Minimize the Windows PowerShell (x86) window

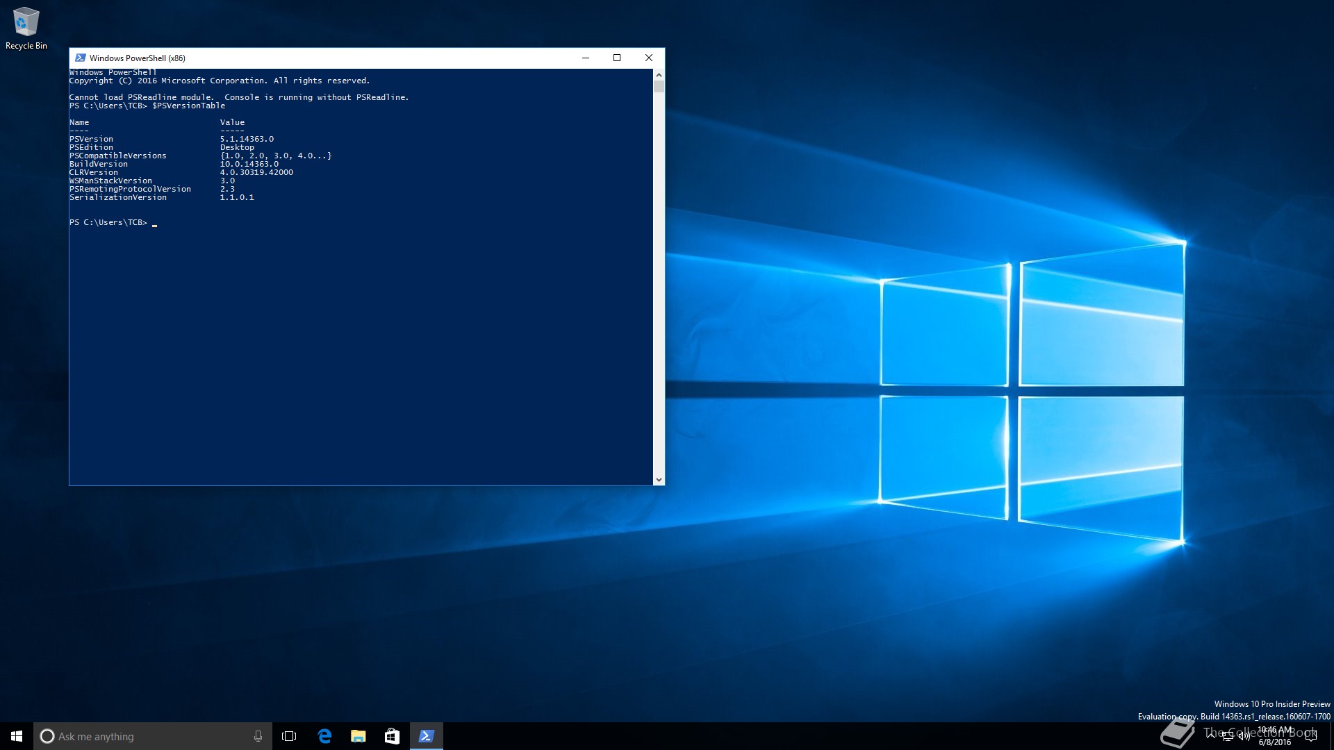pyautogui.click(x=586, y=58)
